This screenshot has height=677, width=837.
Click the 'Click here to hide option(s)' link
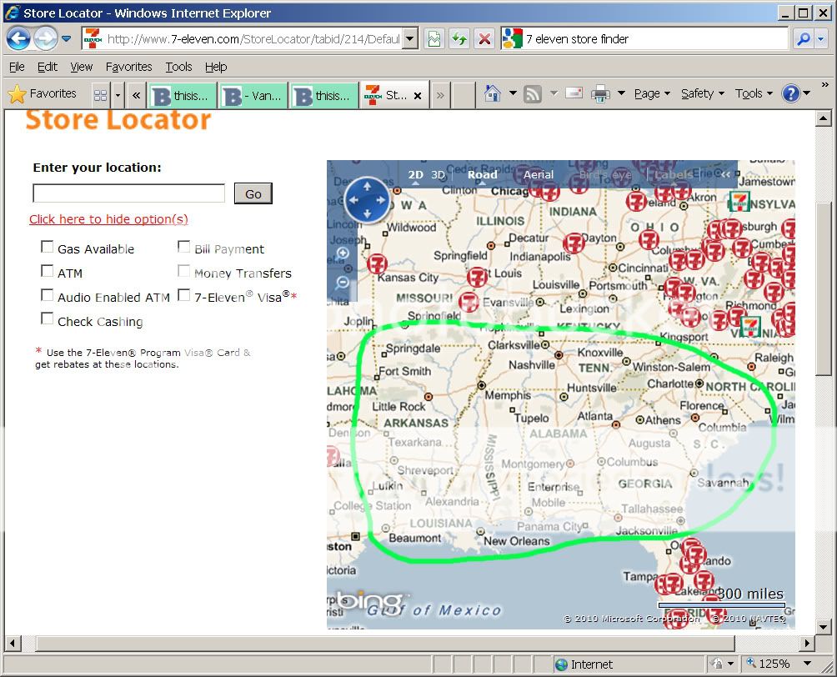coord(108,219)
